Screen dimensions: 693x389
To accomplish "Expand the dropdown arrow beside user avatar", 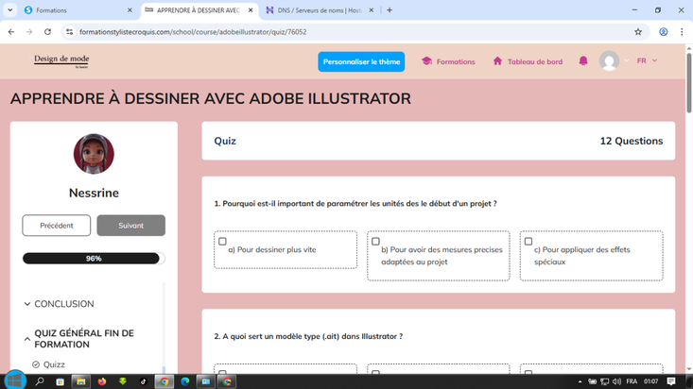I will point(626,60).
